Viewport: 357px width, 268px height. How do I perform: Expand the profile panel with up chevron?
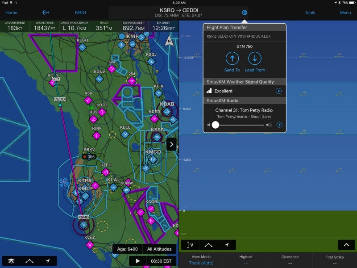pos(346,245)
